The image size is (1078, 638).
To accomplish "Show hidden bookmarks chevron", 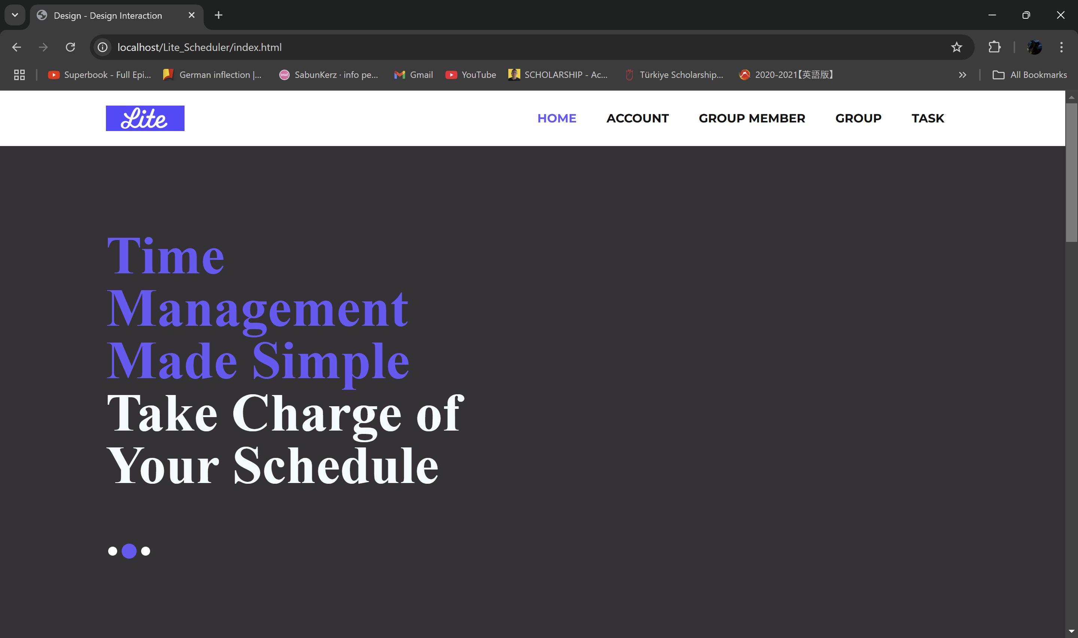I will pyautogui.click(x=962, y=75).
